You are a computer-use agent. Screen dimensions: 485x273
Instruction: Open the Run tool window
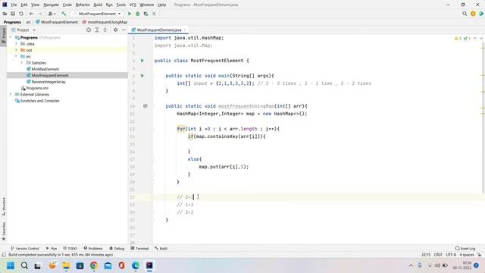(52, 248)
